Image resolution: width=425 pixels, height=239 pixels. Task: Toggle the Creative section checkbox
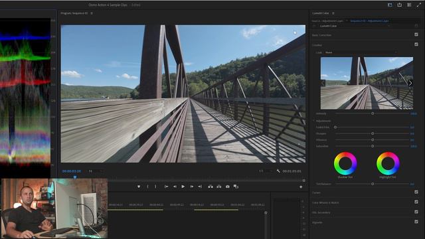point(416,44)
